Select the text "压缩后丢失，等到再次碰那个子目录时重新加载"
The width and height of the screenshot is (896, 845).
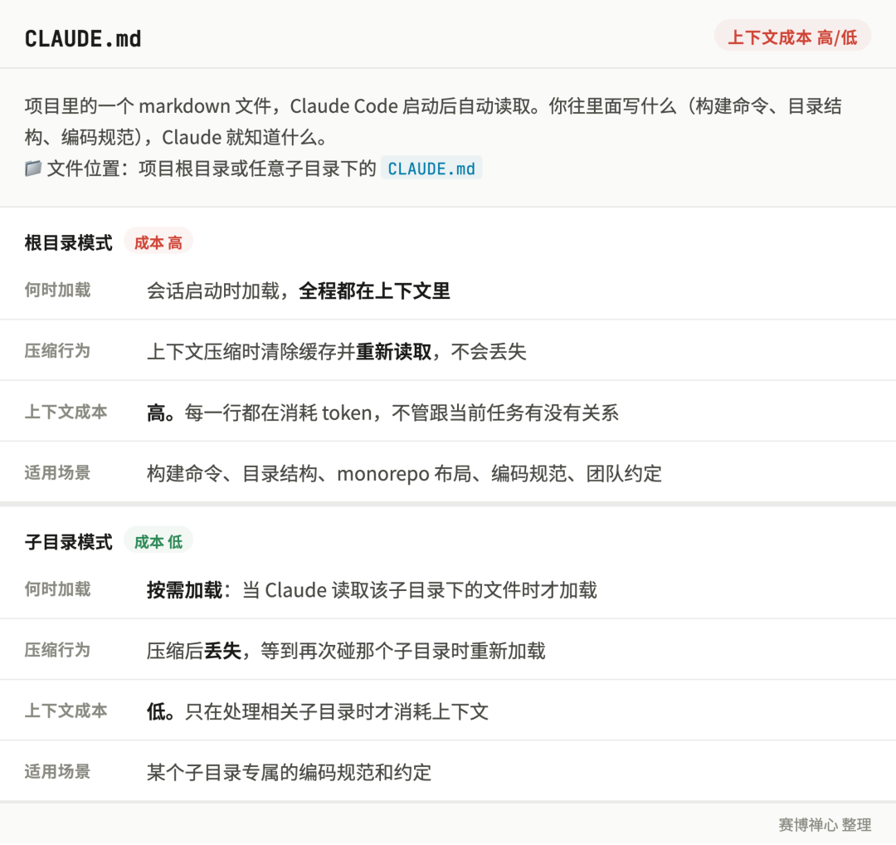click(x=346, y=651)
